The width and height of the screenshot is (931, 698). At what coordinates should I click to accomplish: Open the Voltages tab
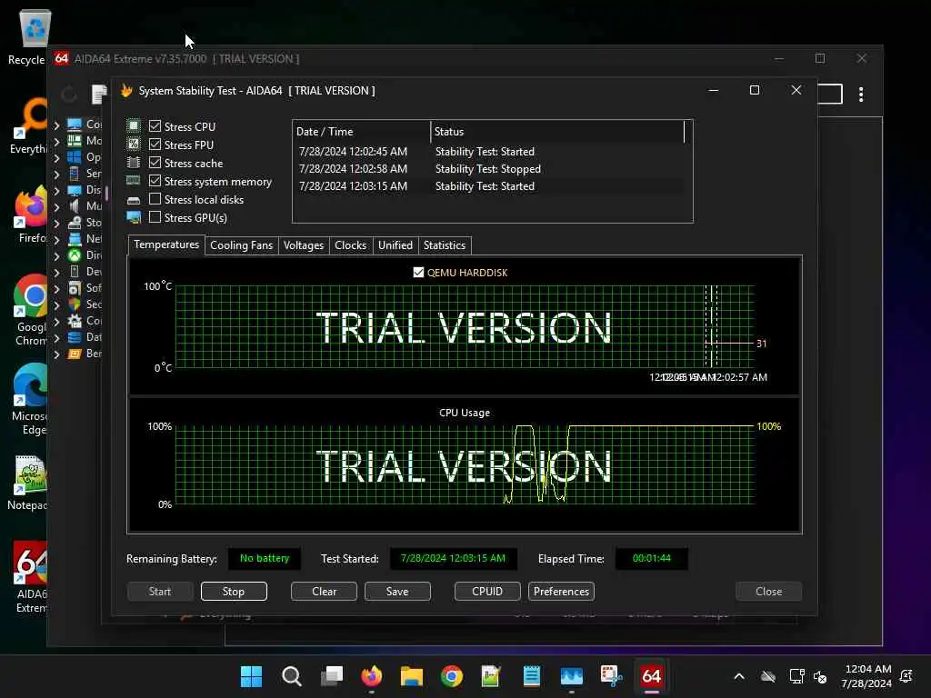[304, 245]
